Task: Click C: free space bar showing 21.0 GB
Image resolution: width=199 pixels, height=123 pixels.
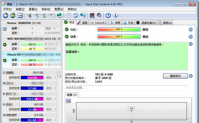Action: coord(32,78)
